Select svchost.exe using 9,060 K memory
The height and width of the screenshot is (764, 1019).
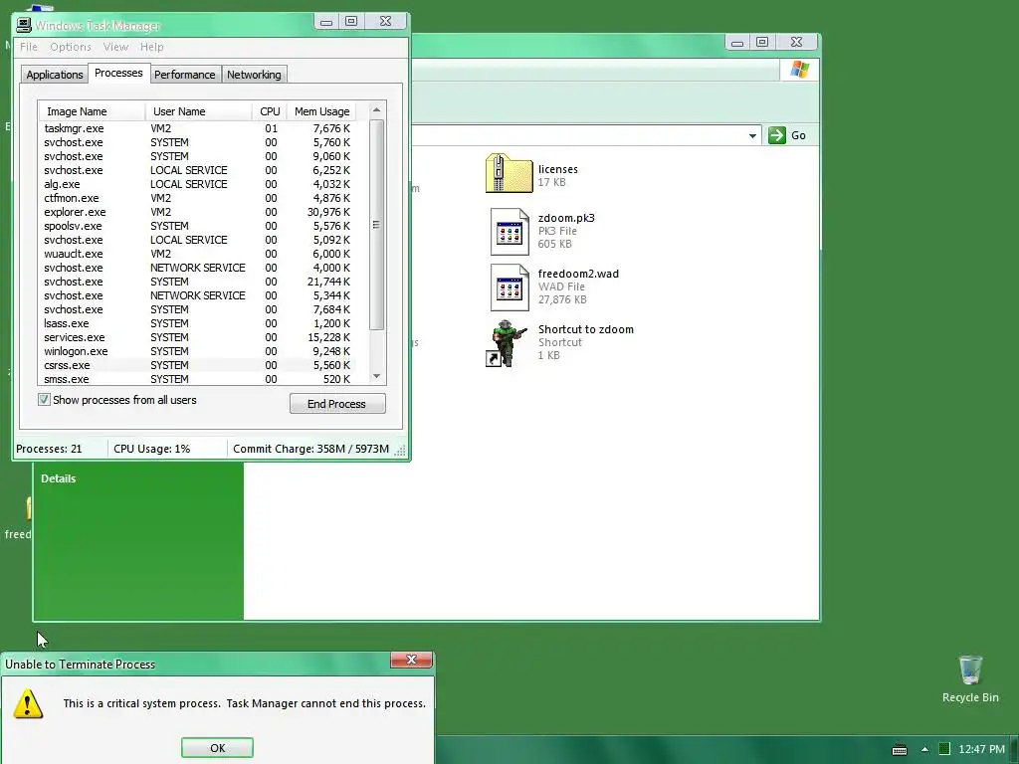[198, 156]
